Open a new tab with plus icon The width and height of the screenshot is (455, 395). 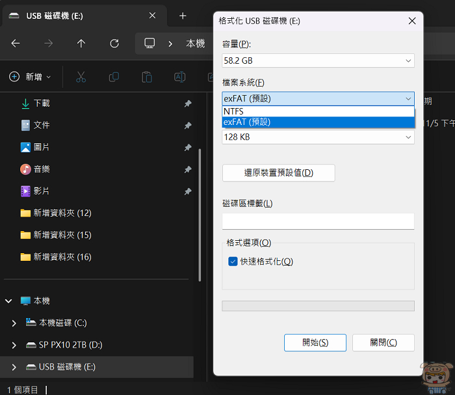(183, 16)
